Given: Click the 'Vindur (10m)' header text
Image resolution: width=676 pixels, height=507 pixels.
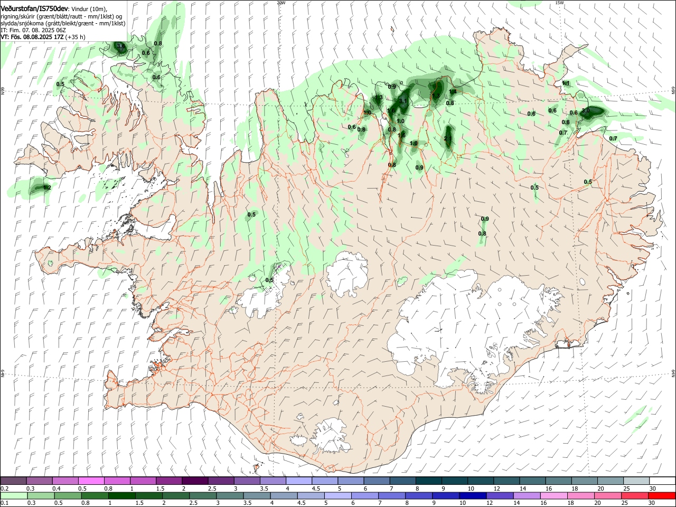Looking at the screenshot, I should click(x=89, y=9).
